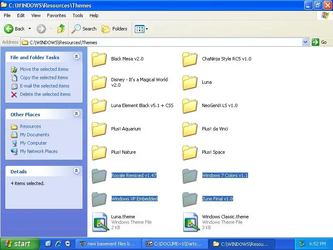Switch to new basement files taskbar window

(x=109, y=244)
